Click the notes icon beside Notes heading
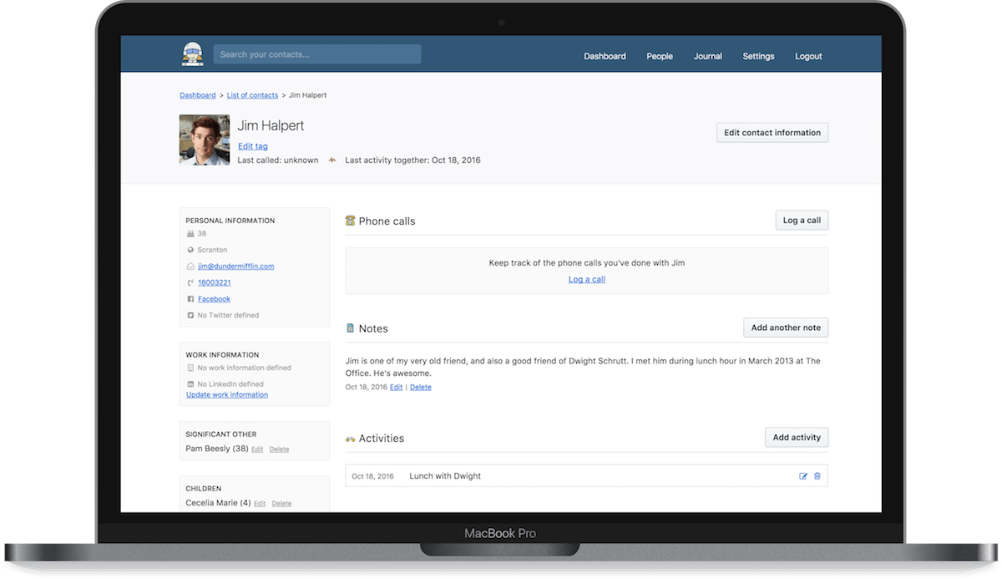1002x579 pixels. click(x=351, y=328)
